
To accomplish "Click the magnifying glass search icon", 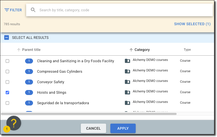I will coord(33,10).
